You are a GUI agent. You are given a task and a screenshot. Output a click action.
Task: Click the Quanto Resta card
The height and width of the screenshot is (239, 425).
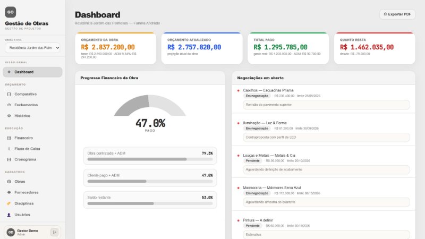pyautogui.click(x=375, y=48)
